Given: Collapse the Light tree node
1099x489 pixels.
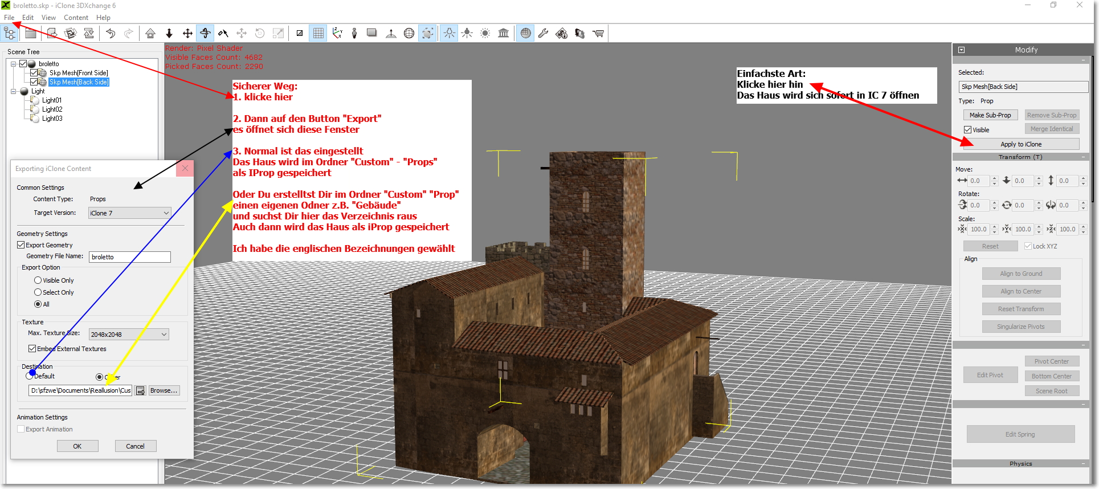Looking at the screenshot, I should 13,91.
